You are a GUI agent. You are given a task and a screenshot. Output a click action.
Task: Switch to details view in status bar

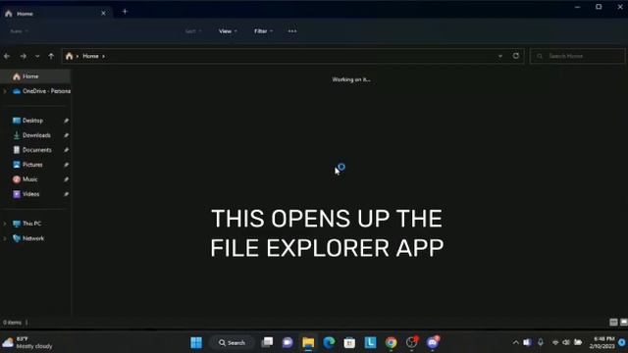[x=613, y=322]
